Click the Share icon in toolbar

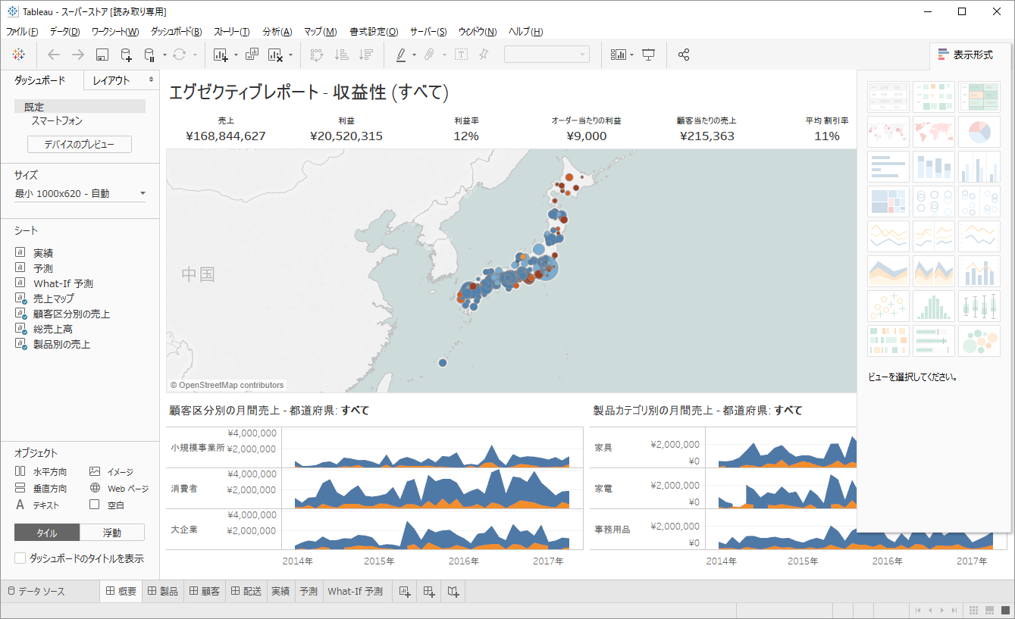point(684,55)
